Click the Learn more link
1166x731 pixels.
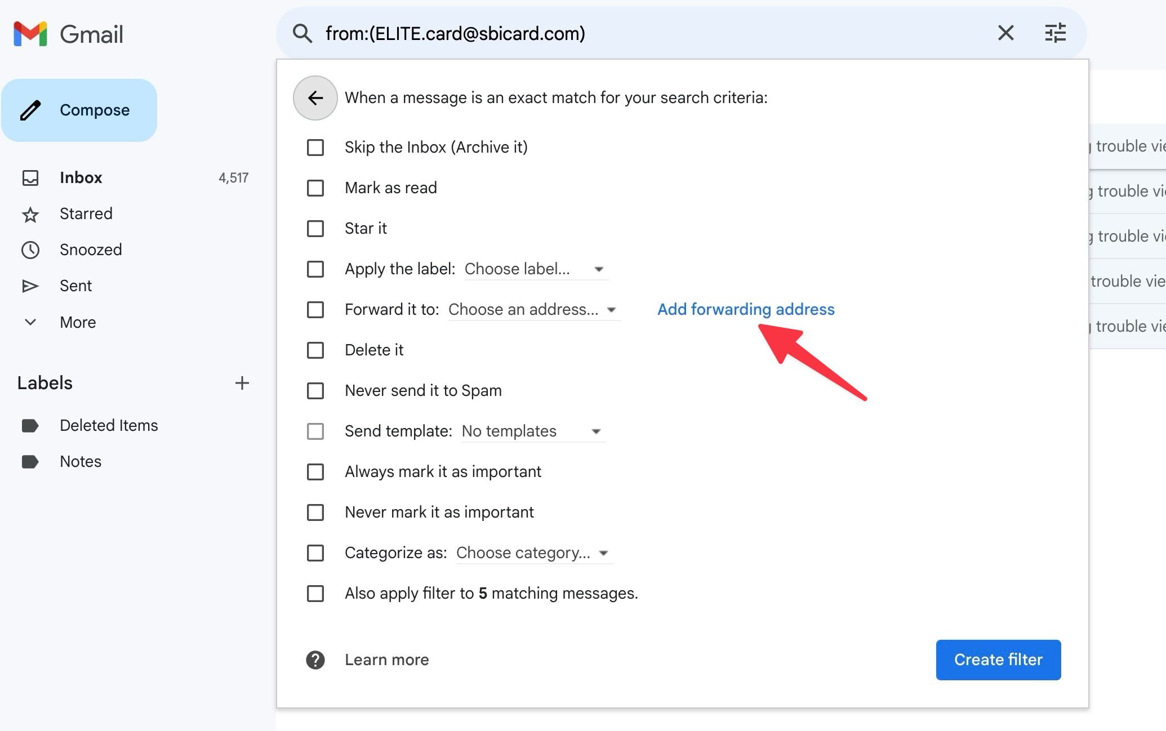tap(386, 659)
